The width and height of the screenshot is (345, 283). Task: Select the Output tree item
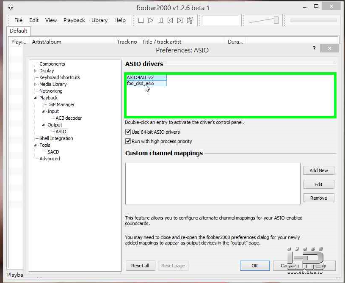click(55, 125)
